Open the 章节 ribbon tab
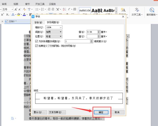The image size is (158, 126). (28, 4)
